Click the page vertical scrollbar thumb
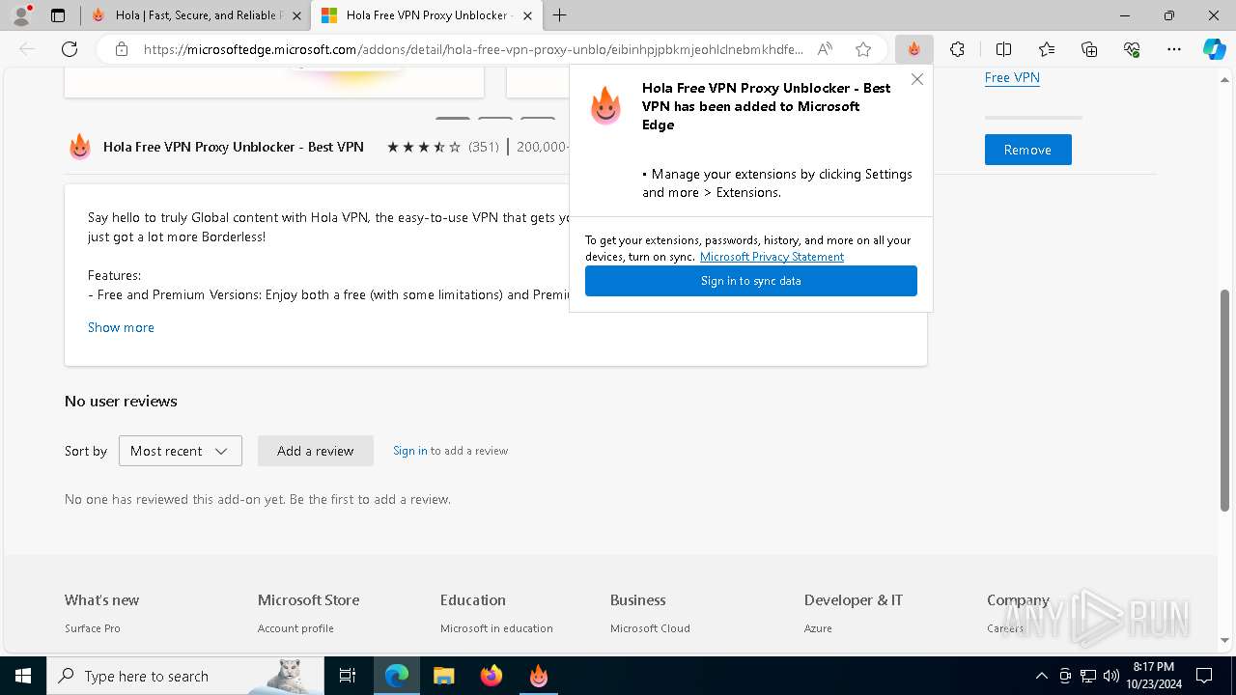Image resolution: width=1236 pixels, height=695 pixels. (x=1225, y=399)
